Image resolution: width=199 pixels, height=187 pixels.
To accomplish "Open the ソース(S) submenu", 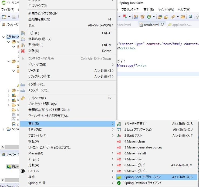I will (x=68, y=71).
